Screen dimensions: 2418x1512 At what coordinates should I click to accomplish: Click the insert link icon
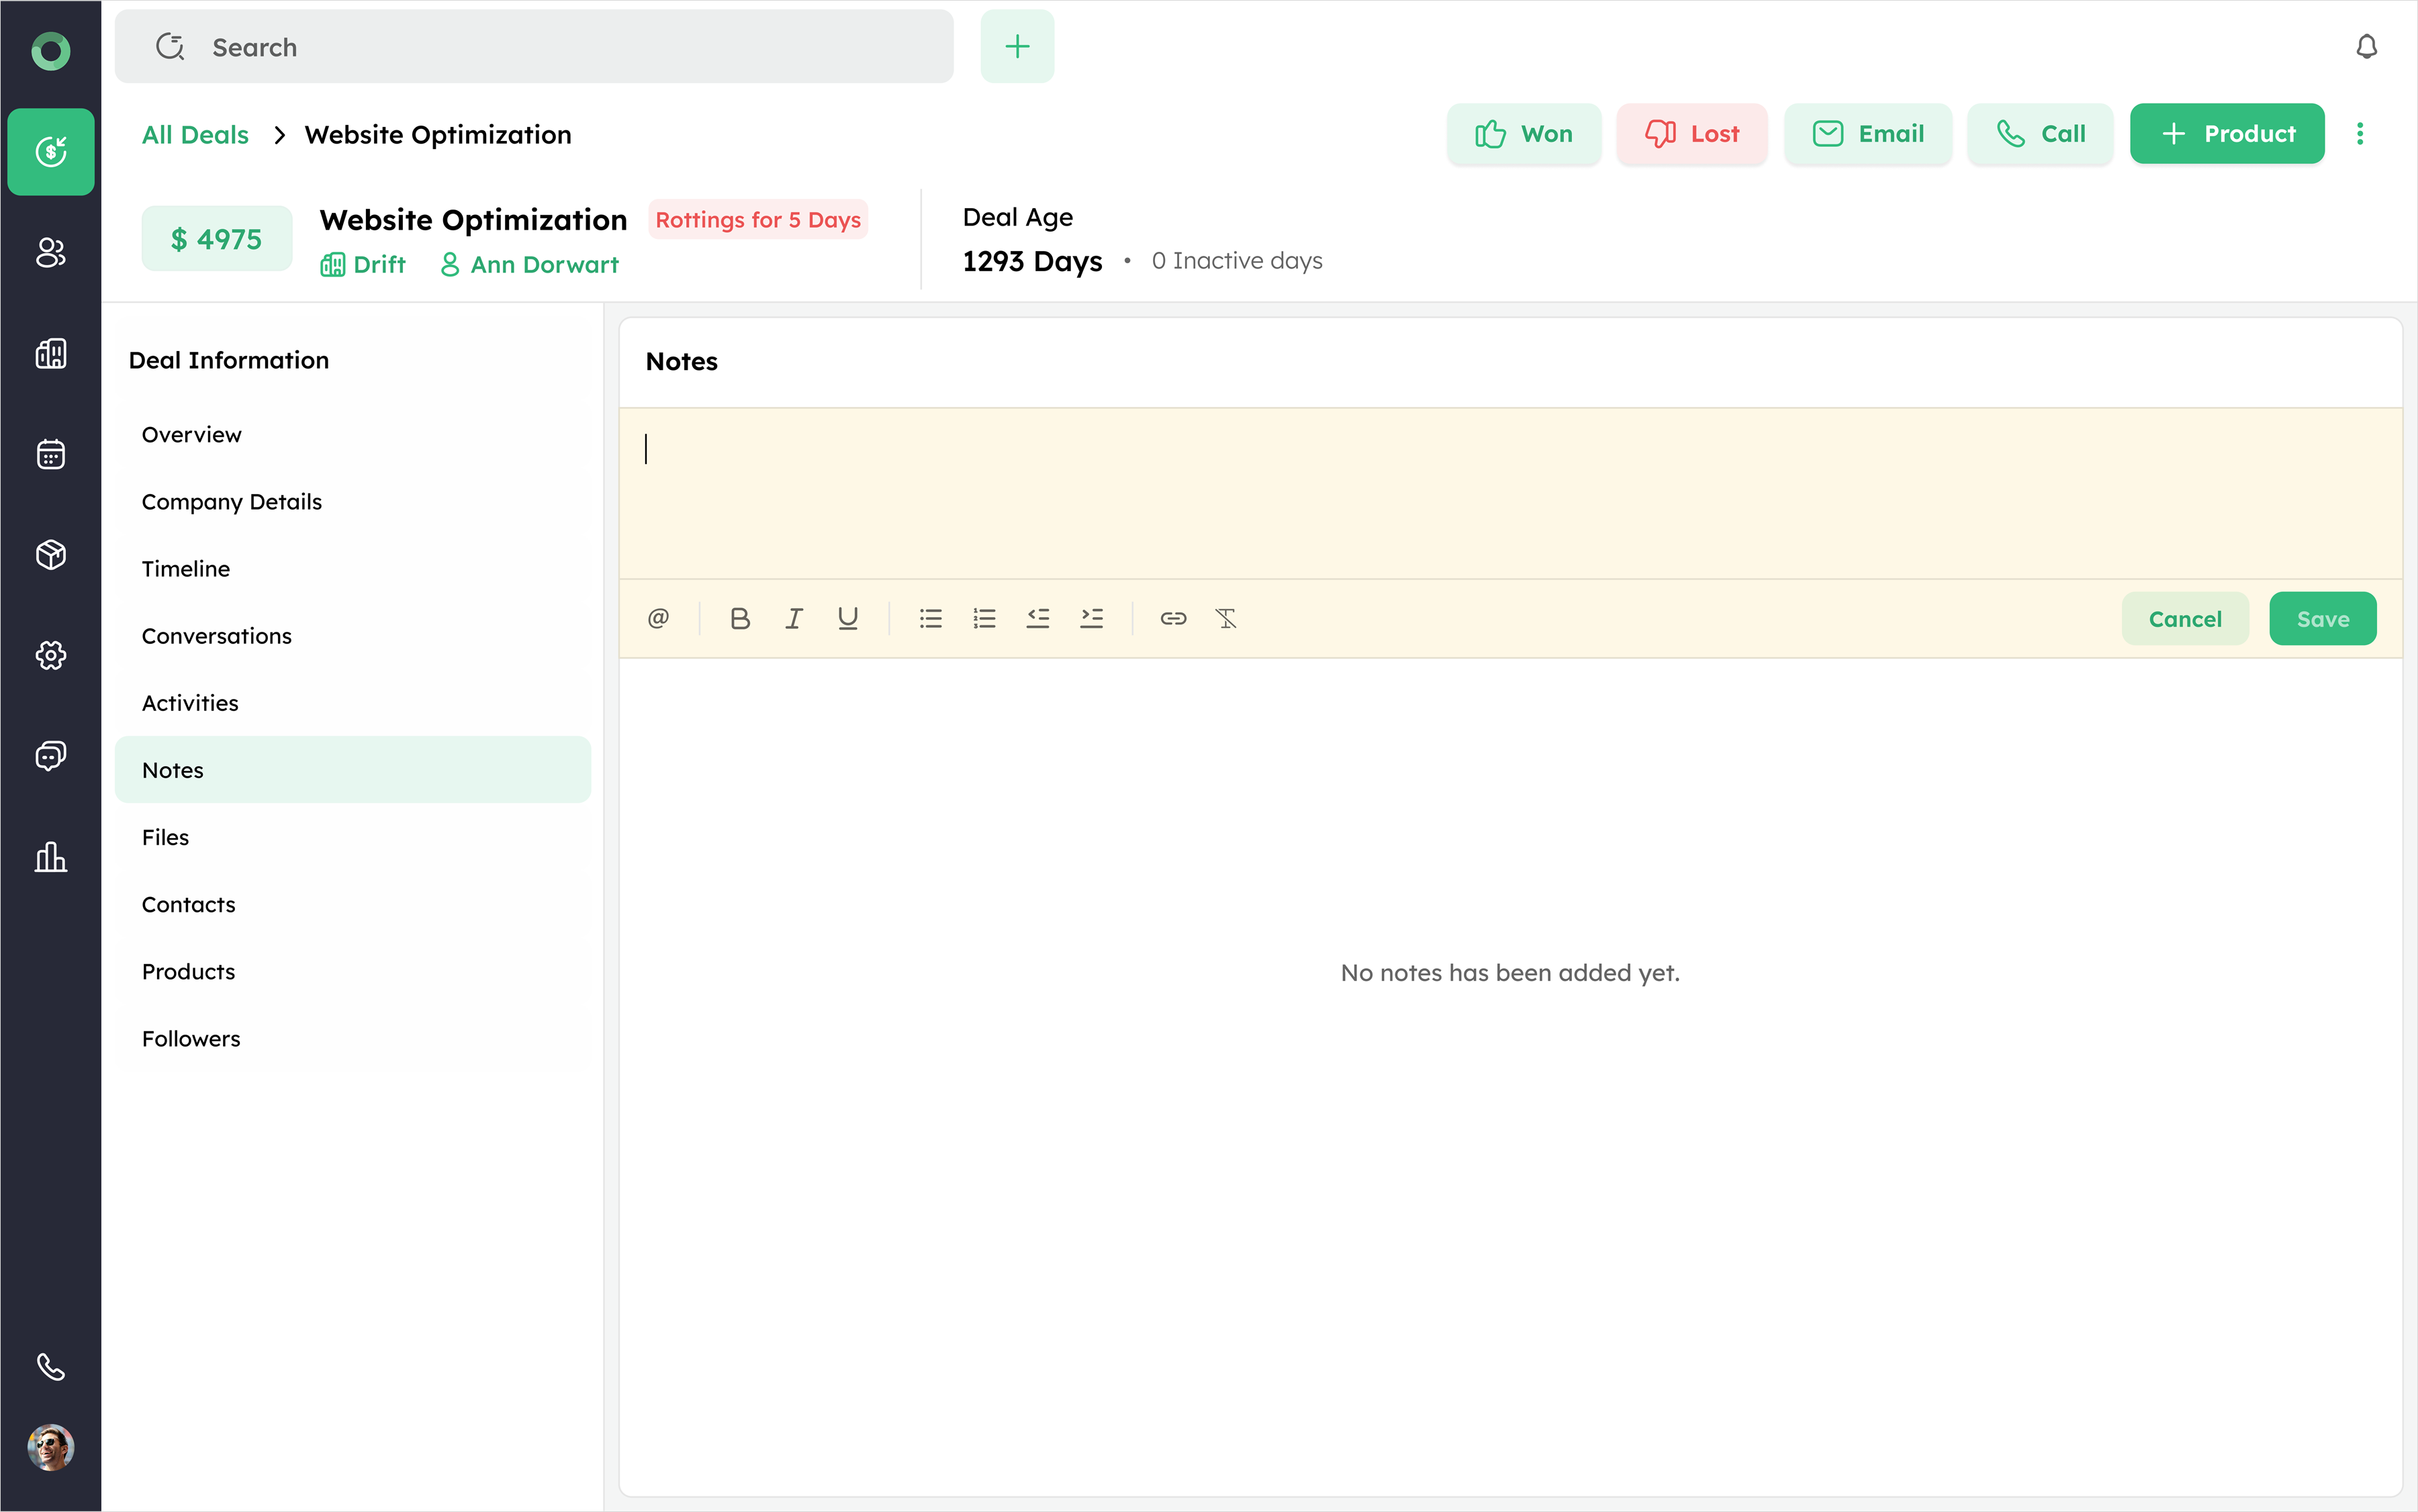coord(1173,619)
